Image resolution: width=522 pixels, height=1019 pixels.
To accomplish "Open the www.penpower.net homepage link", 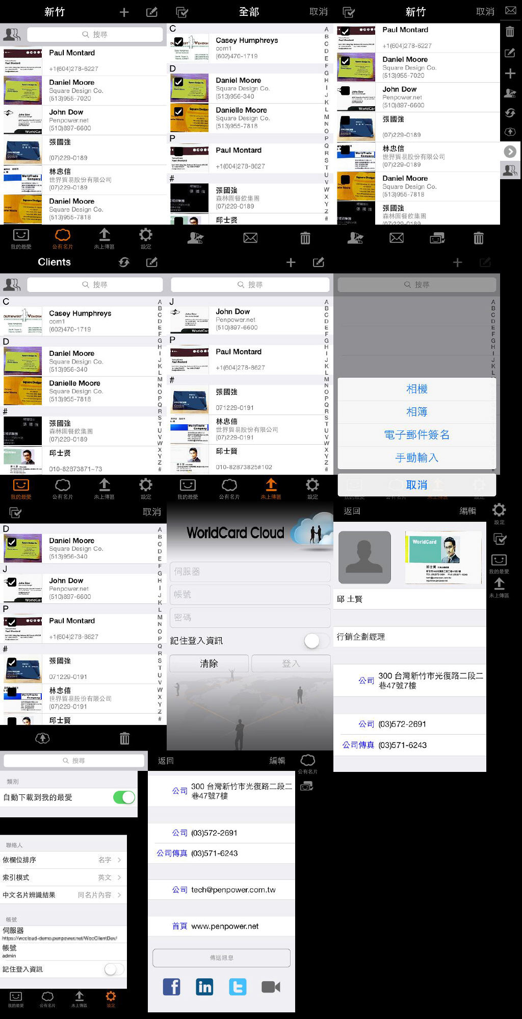I will click(225, 926).
